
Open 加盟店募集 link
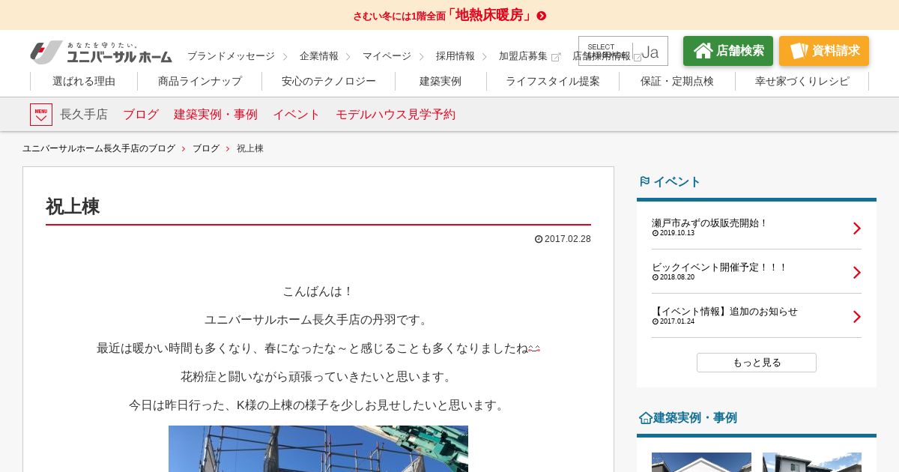(523, 56)
